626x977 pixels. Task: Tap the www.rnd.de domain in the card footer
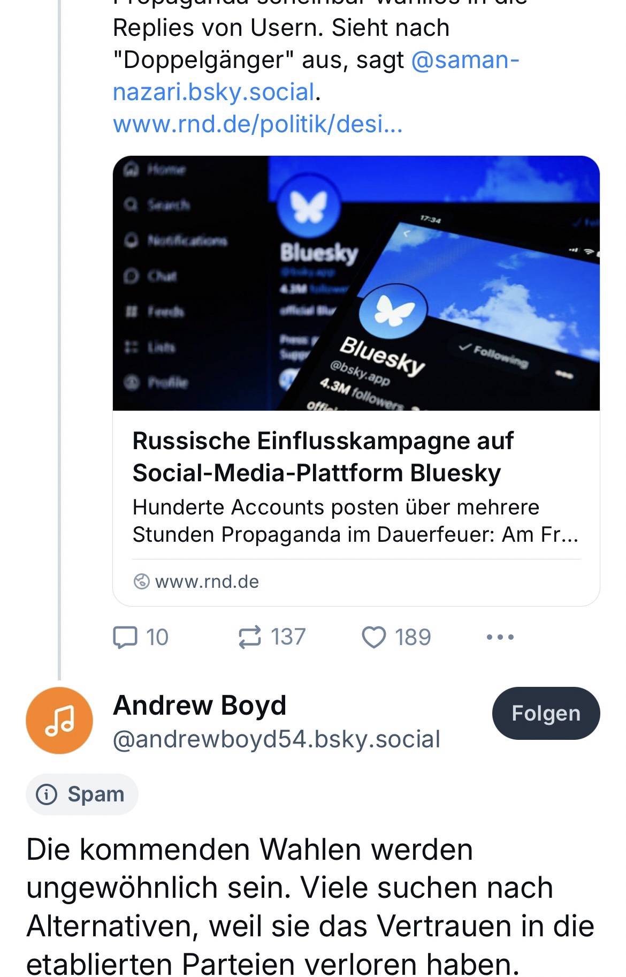[x=207, y=581]
